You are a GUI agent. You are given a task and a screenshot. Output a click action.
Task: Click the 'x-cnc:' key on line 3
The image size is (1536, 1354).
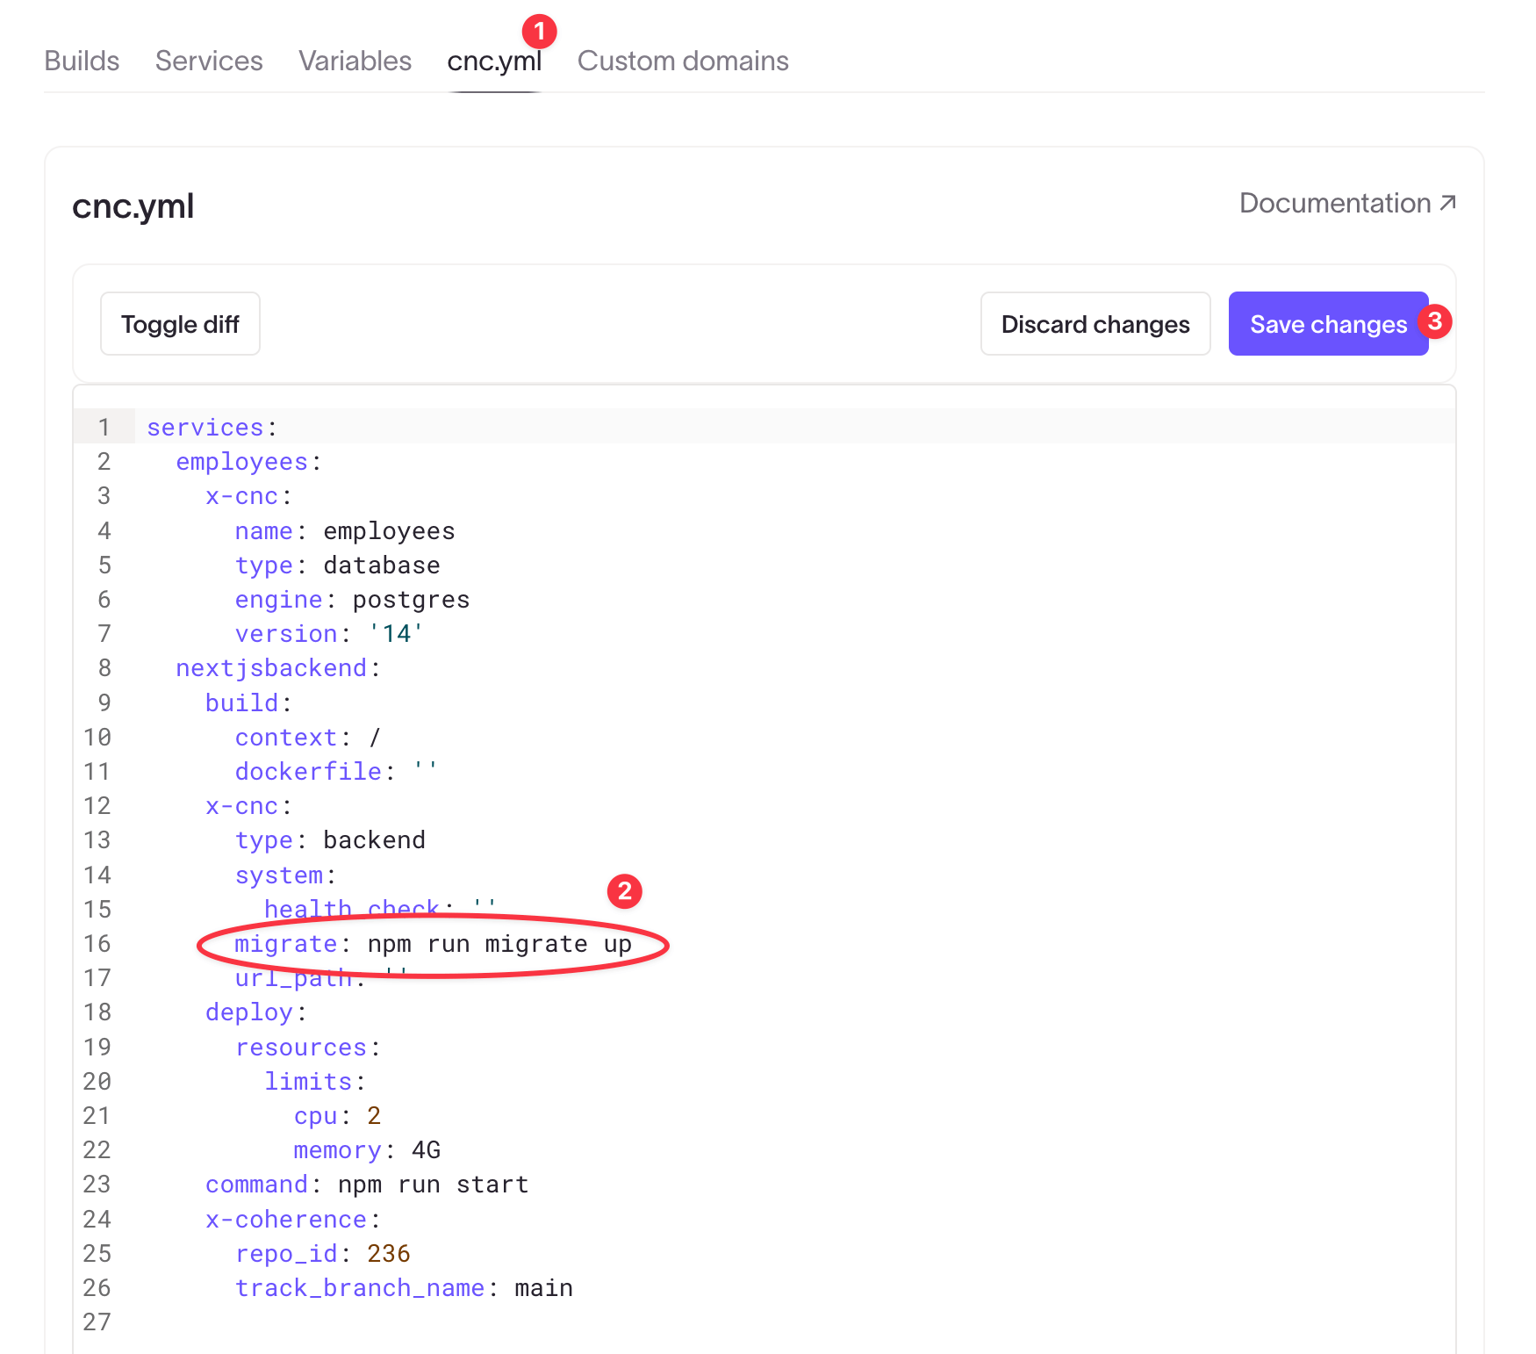[x=248, y=496]
